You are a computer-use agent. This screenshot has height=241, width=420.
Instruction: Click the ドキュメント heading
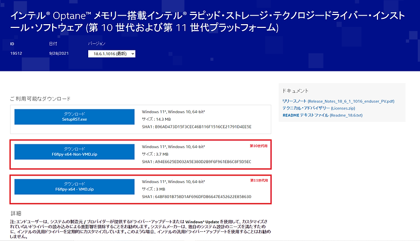[x=295, y=91]
